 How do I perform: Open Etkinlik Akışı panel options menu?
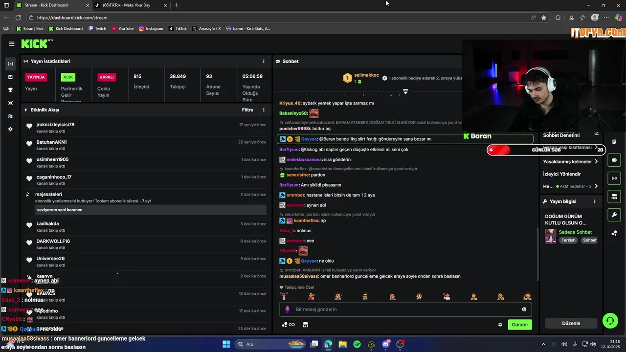click(x=264, y=110)
